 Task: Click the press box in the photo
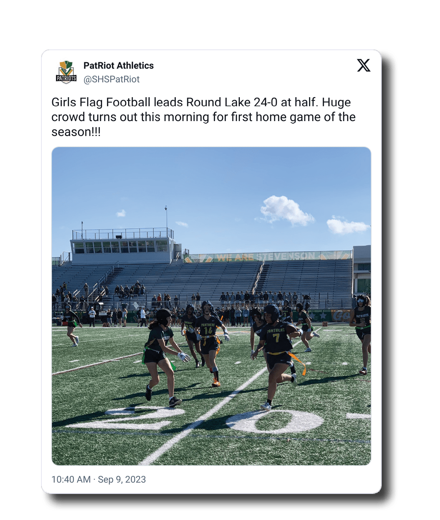pyautogui.click(x=124, y=247)
